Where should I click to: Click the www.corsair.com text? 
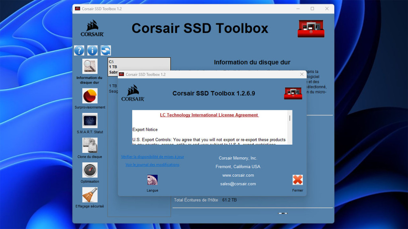pos(238,175)
